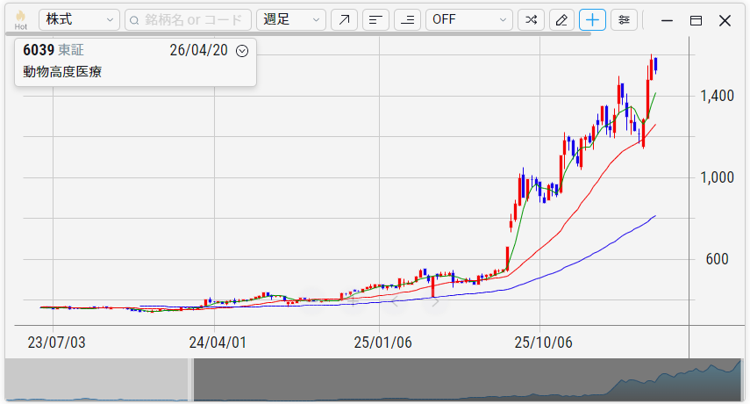Expand the OFF indicator dropdown
The width and height of the screenshot is (750, 404).
[468, 19]
